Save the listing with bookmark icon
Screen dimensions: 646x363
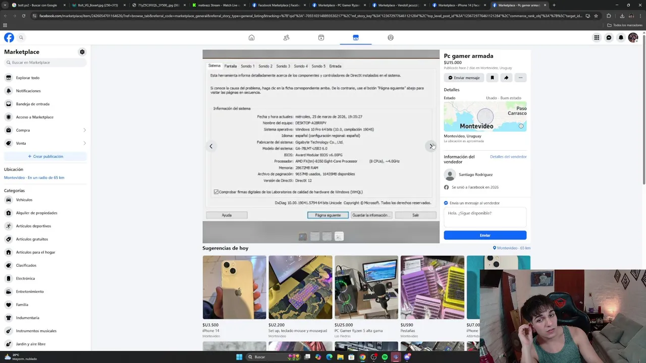point(492,78)
